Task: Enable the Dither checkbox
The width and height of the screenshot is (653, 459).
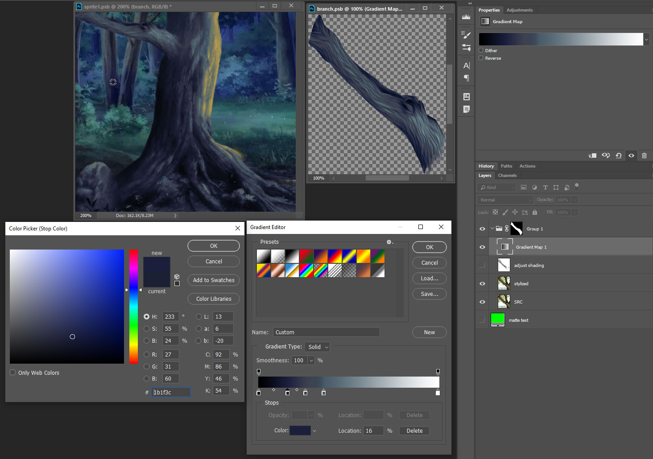Action: click(x=481, y=50)
